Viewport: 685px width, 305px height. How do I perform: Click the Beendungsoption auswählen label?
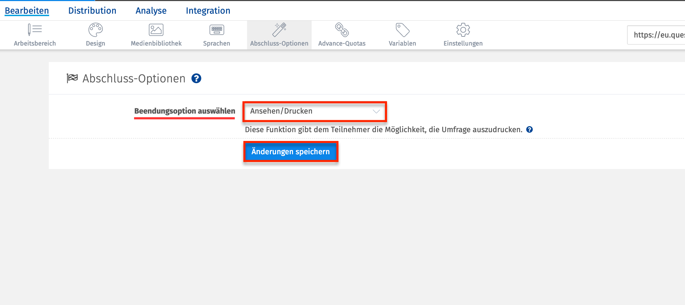coord(185,111)
